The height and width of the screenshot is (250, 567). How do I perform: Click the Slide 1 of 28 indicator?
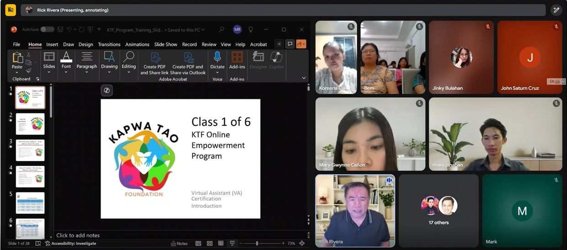click(x=19, y=244)
